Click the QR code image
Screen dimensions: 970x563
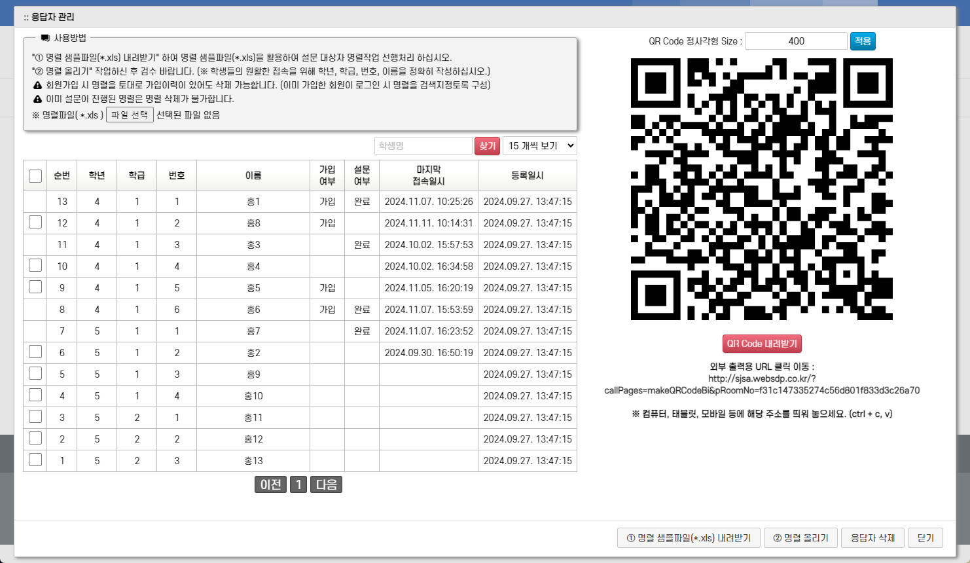click(x=762, y=189)
